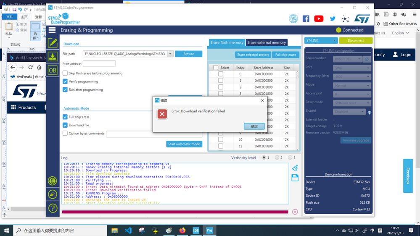Image resolution: width=420 pixels, height=236 pixels.
Task: Open the 文件 tab in Paint
Action: click(10, 17)
